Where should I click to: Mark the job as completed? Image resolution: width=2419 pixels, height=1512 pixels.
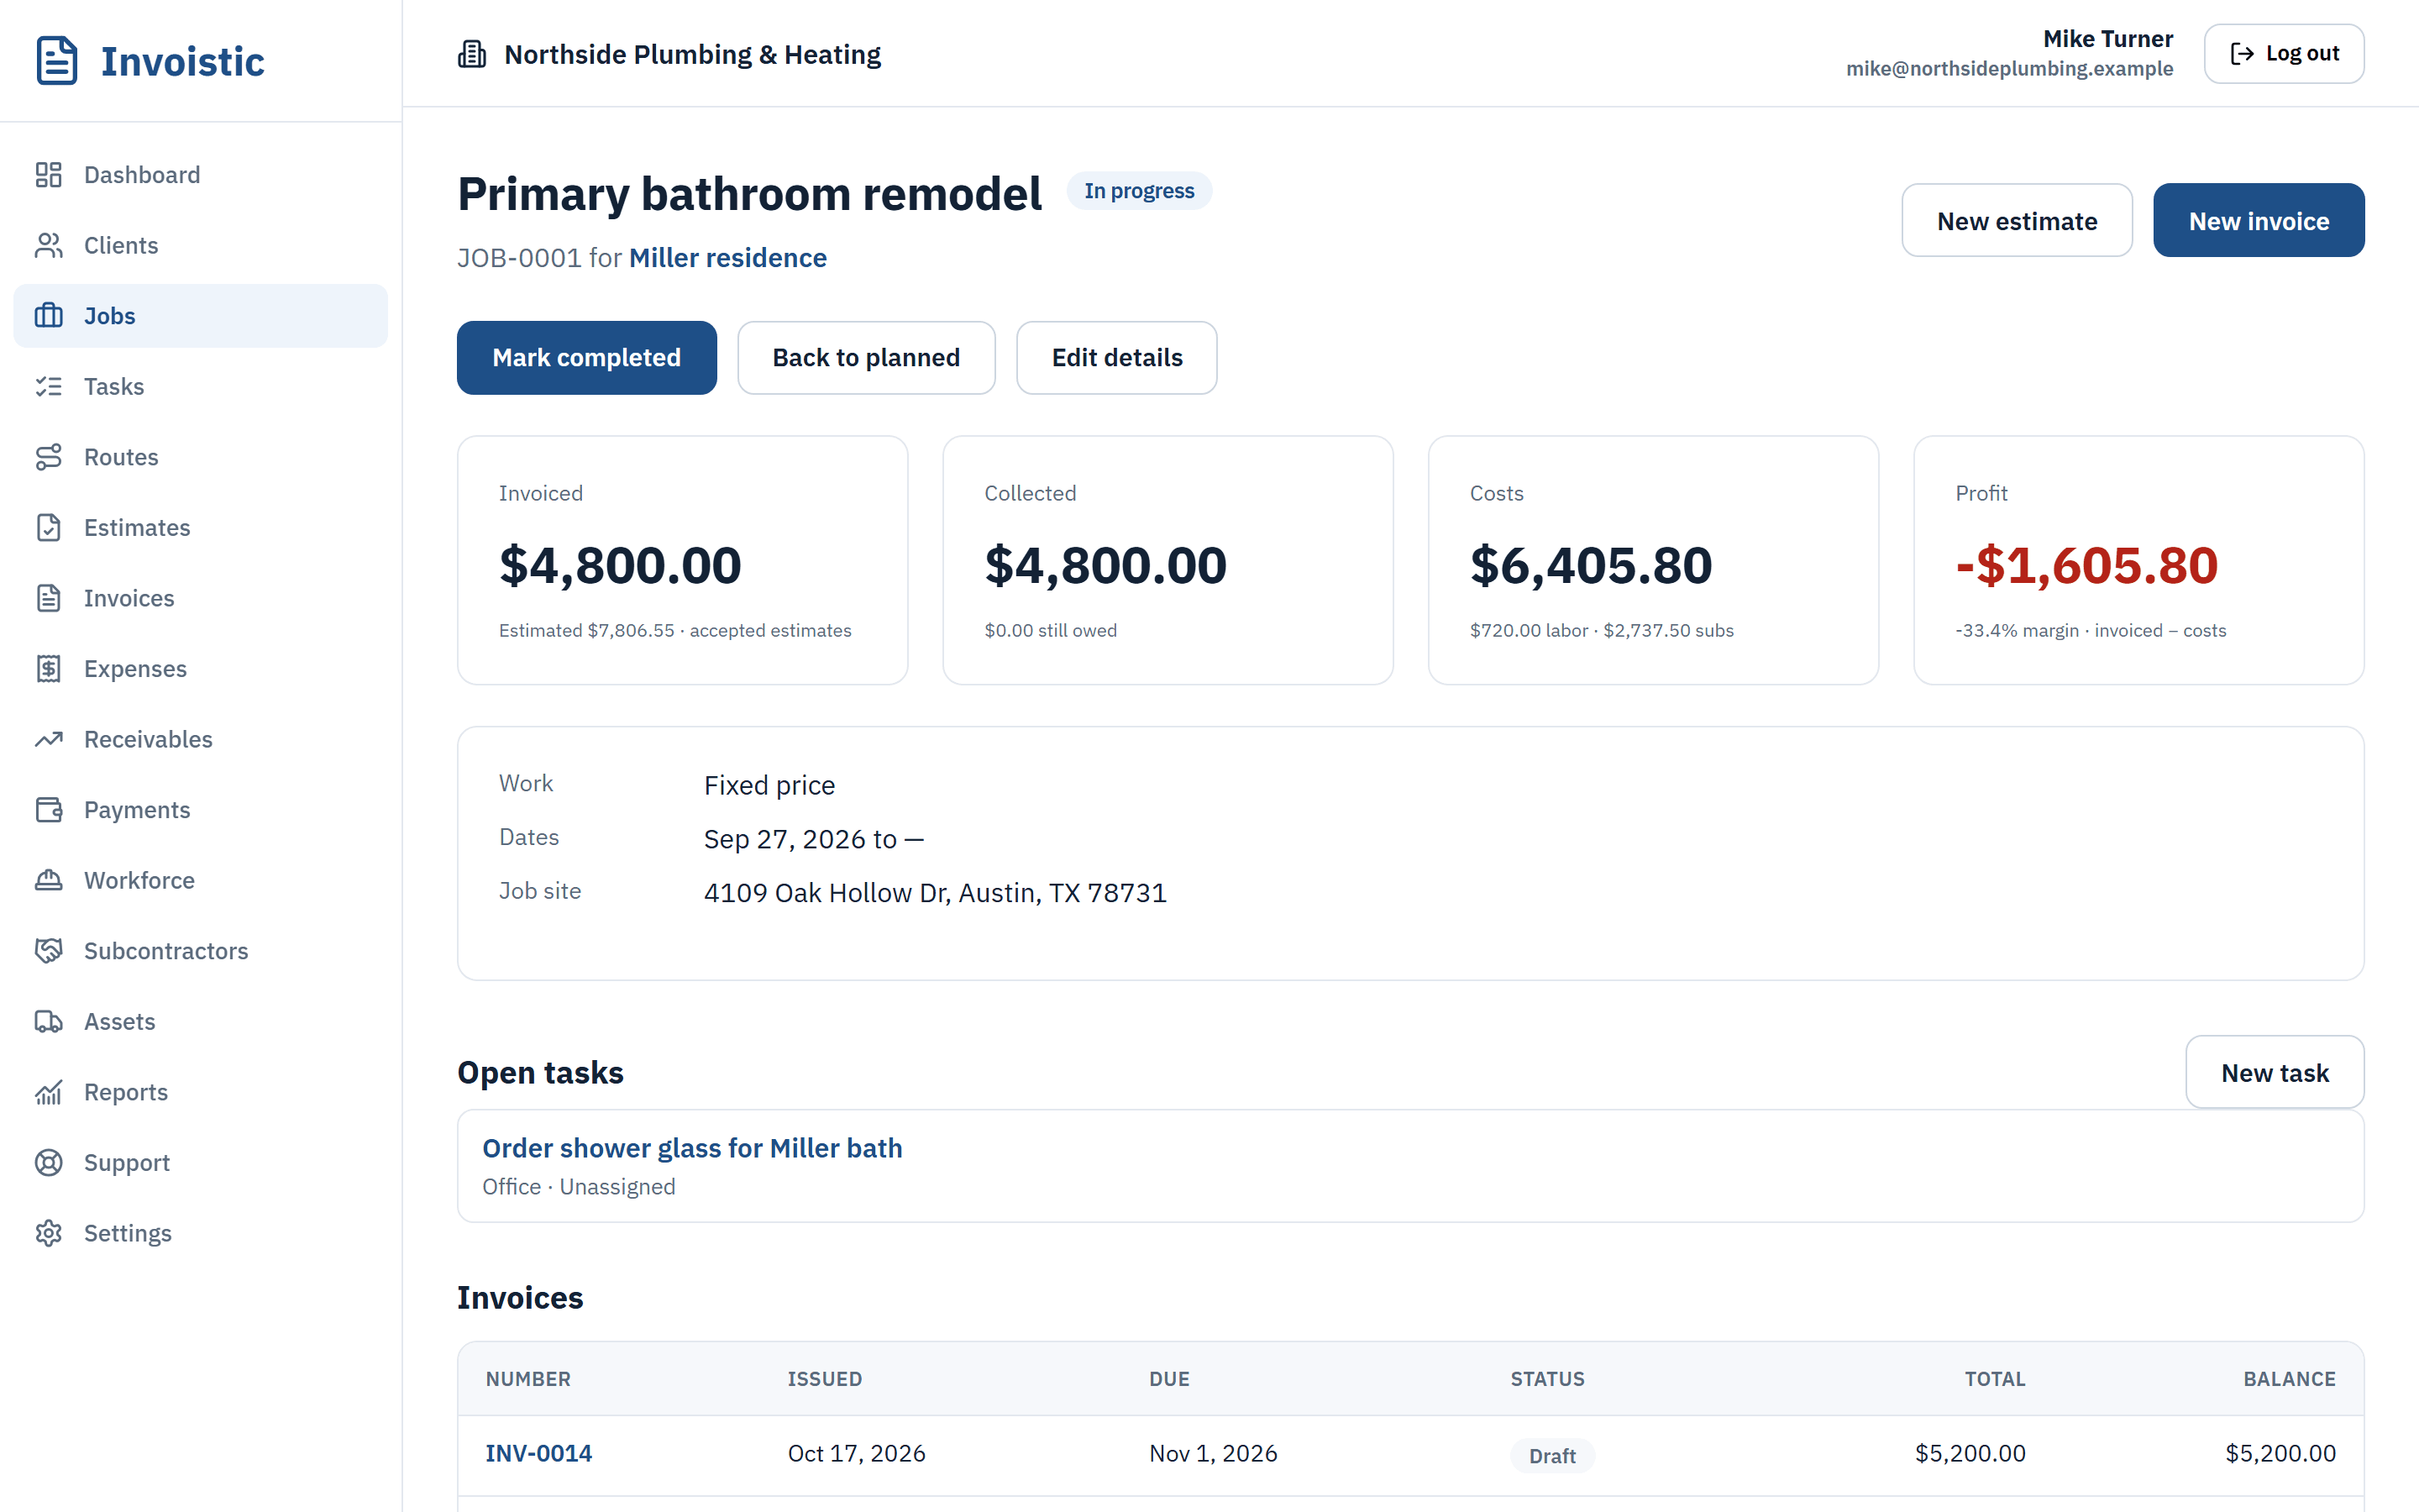(x=587, y=357)
